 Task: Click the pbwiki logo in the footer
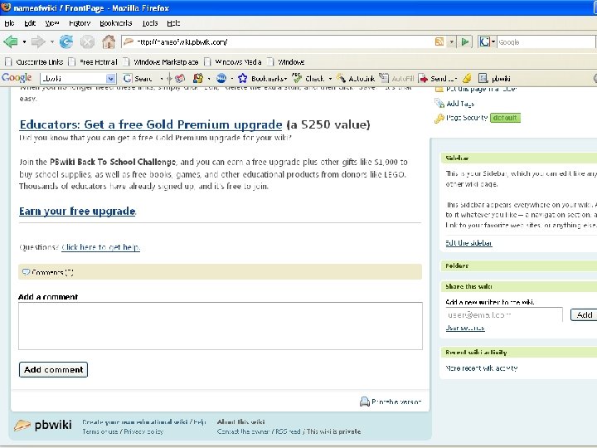click(x=42, y=425)
